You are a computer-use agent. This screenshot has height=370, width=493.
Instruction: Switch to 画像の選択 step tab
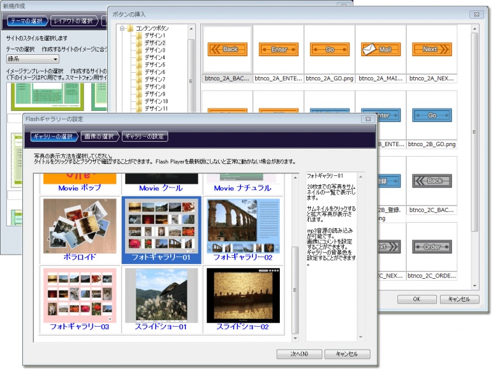tap(99, 136)
